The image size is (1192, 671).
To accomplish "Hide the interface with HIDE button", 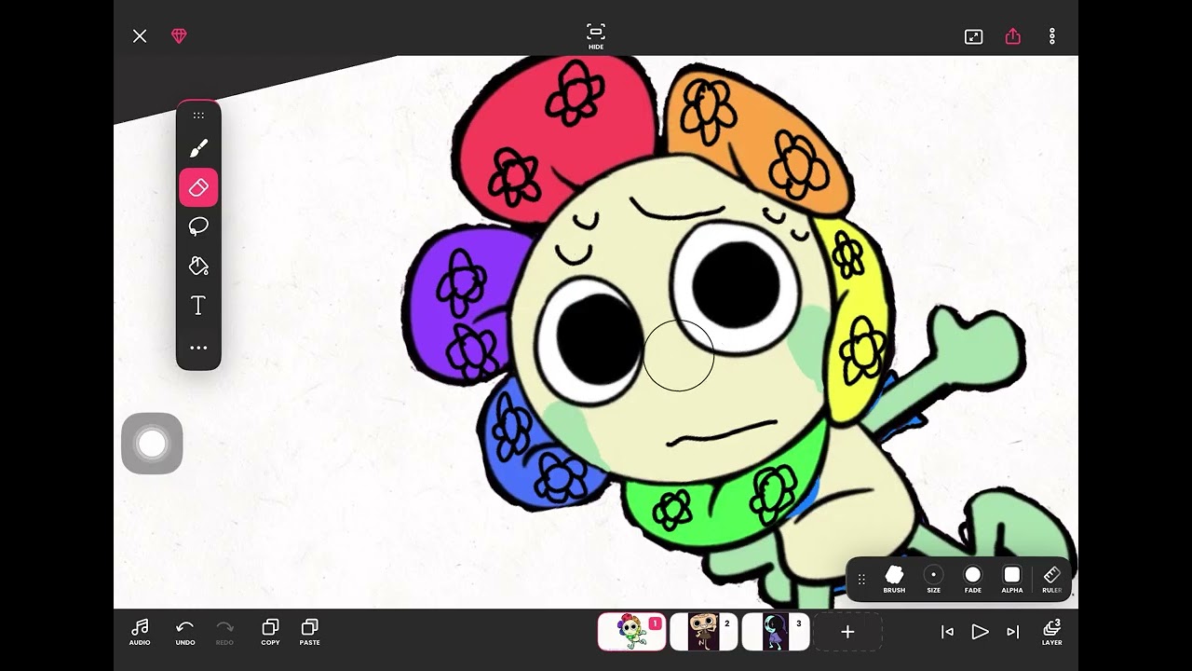I will 596,35.
